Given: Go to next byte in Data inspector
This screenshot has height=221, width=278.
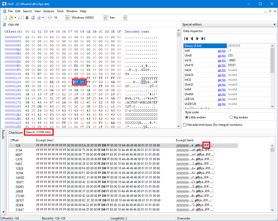Looking at the screenshot, I should click(x=197, y=38).
